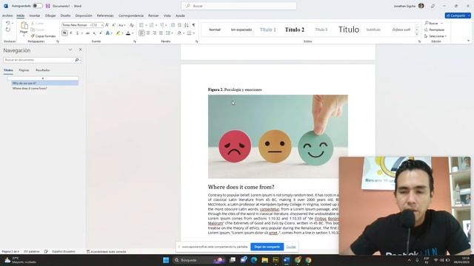This screenshot has width=474, height=266.
Task: Switch to the Diseño ribbon tab
Action: [65, 16]
